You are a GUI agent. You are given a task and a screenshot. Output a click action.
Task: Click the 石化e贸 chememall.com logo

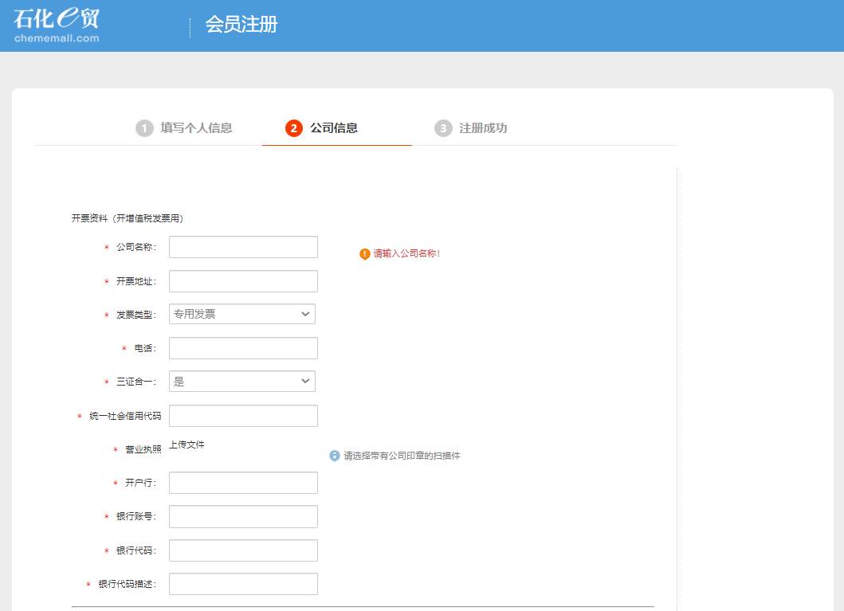(x=57, y=25)
